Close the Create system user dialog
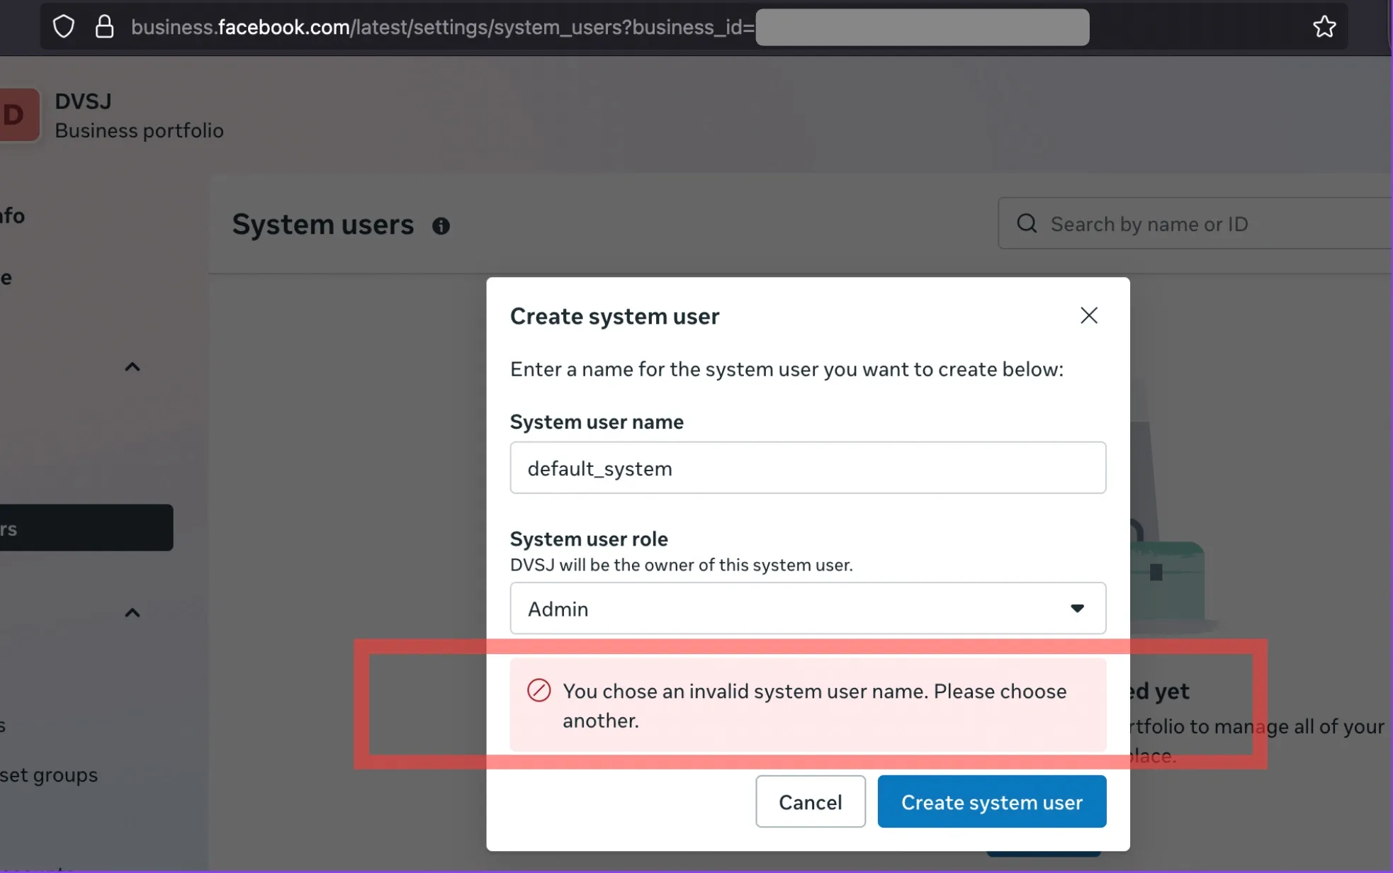The height and width of the screenshot is (873, 1393). click(x=1088, y=315)
